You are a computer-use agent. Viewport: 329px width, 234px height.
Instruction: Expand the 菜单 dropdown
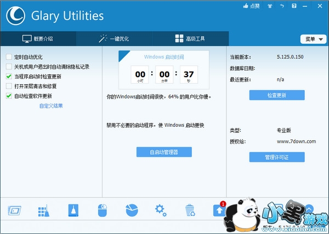click(x=314, y=39)
